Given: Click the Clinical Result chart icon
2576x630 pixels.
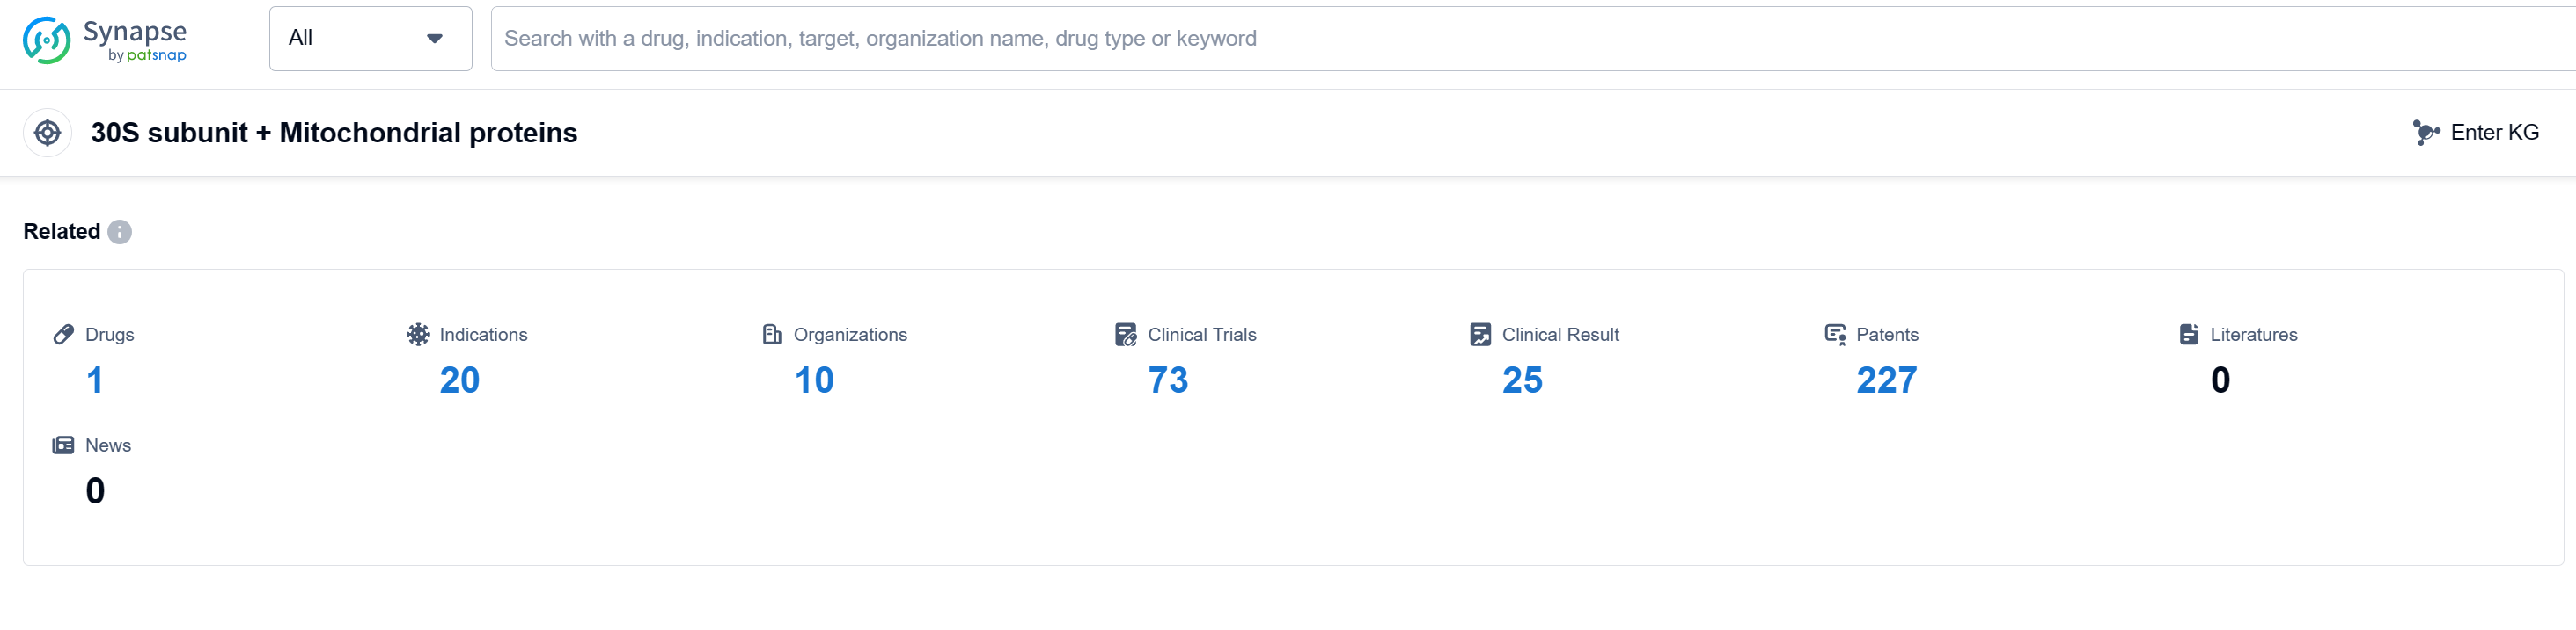Looking at the screenshot, I should (x=1480, y=335).
